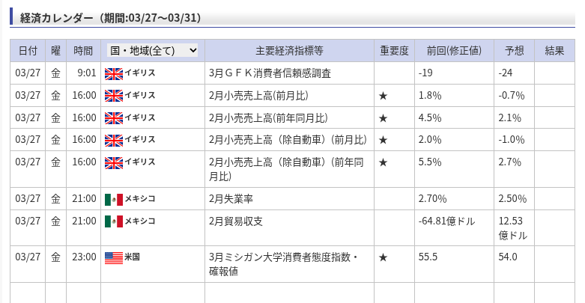This screenshot has width=585, height=303.
Task: Click UK flag beside 2月小売売上高(前年同月比)
Action: coord(113,117)
